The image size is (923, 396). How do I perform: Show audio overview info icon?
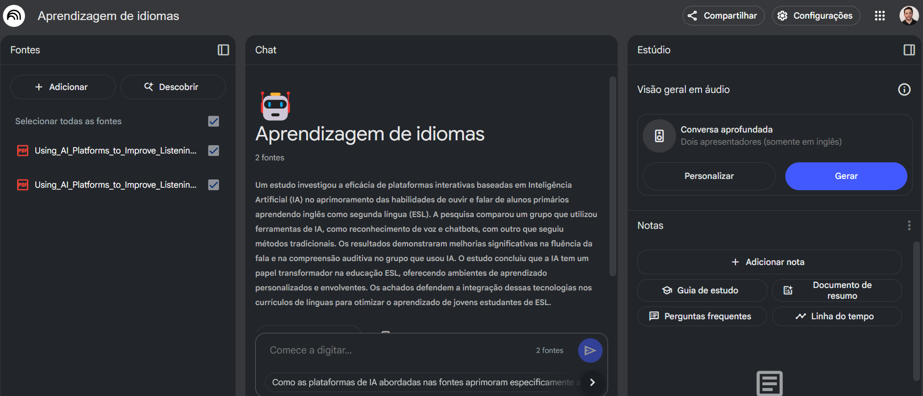coord(904,89)
